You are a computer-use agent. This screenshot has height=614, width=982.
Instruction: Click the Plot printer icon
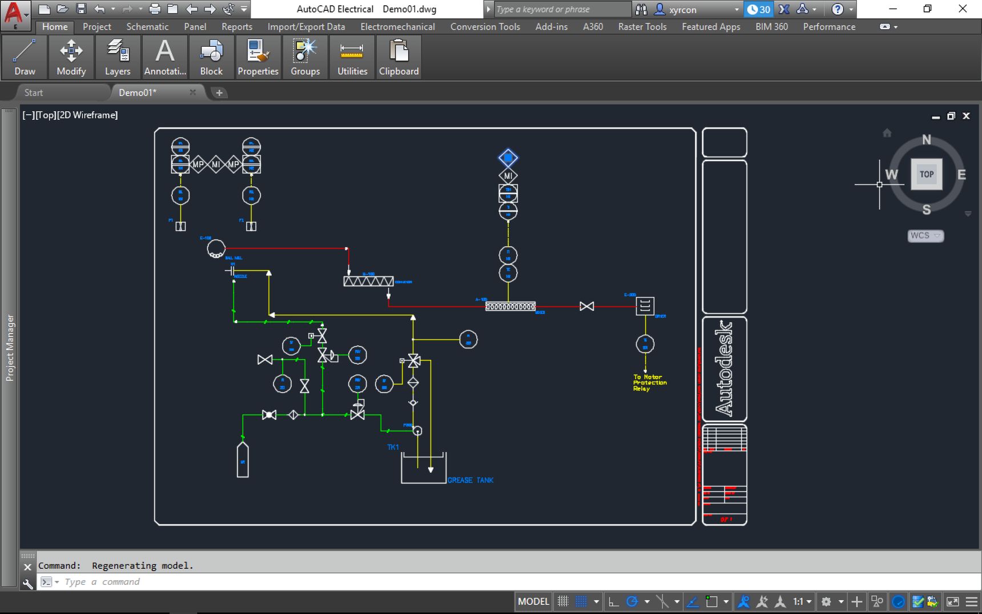click(154, 9)
